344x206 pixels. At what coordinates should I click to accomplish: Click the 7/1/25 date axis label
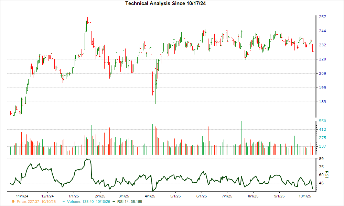227,196
